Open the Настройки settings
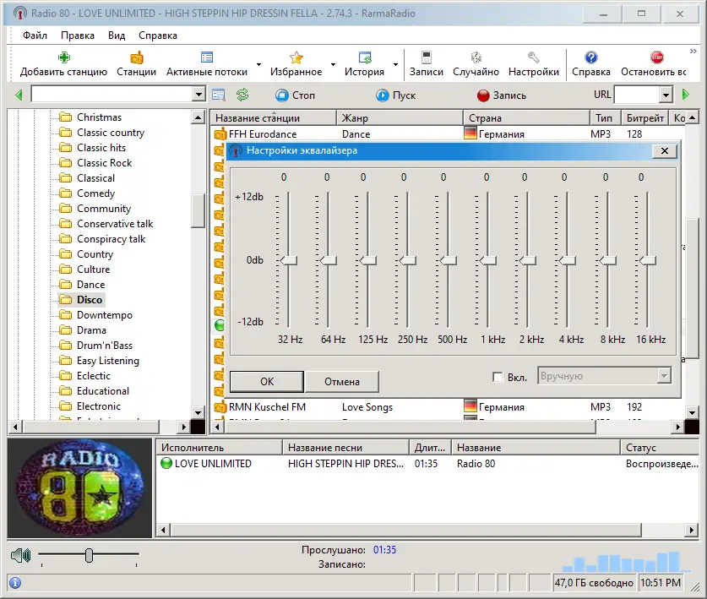Viewport: 707px width, 599px height. pos(534,63)
